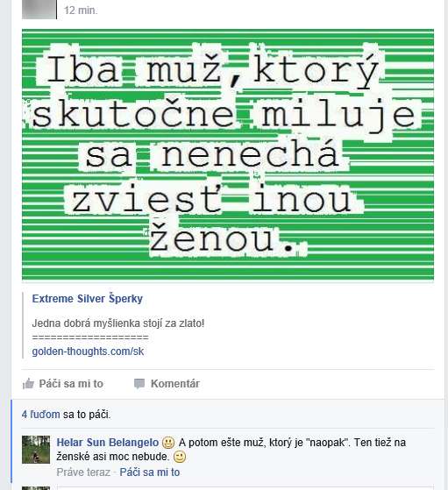Like the comment with Páči sa mi to
The height and width of the screenshot is (490, 448).
tap(150, 472)
